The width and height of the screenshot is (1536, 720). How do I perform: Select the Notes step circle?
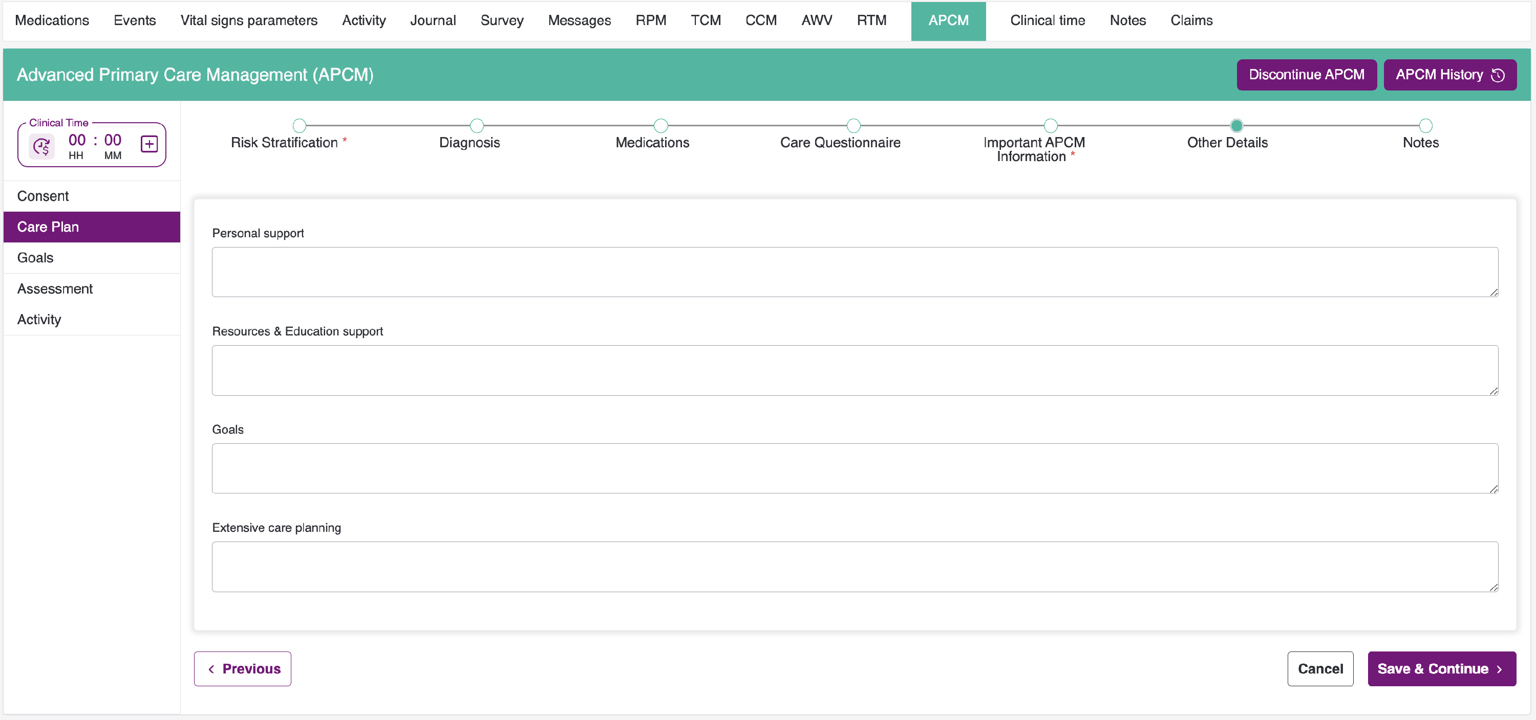click(1425, 126)
